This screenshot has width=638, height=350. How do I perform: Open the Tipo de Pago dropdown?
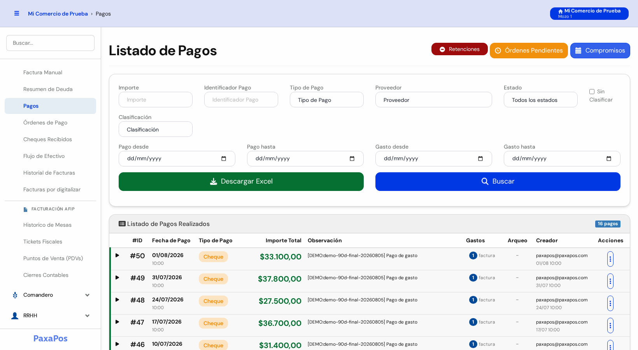(327, 100)
